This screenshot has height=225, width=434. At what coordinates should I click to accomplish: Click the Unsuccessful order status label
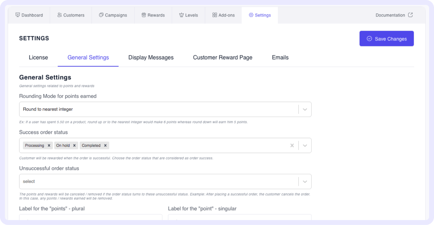(49, 168)
